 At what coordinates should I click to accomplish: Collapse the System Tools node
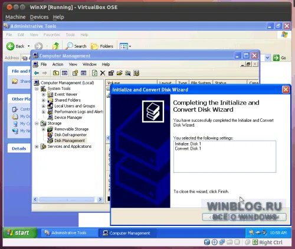[37, 89]
